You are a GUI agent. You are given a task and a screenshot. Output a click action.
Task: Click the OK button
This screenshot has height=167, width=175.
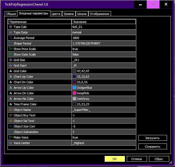pos(115,159)
